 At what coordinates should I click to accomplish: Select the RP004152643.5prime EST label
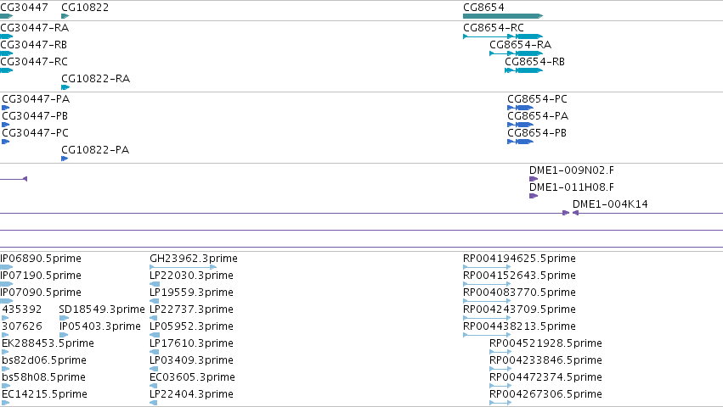point(519,276)
